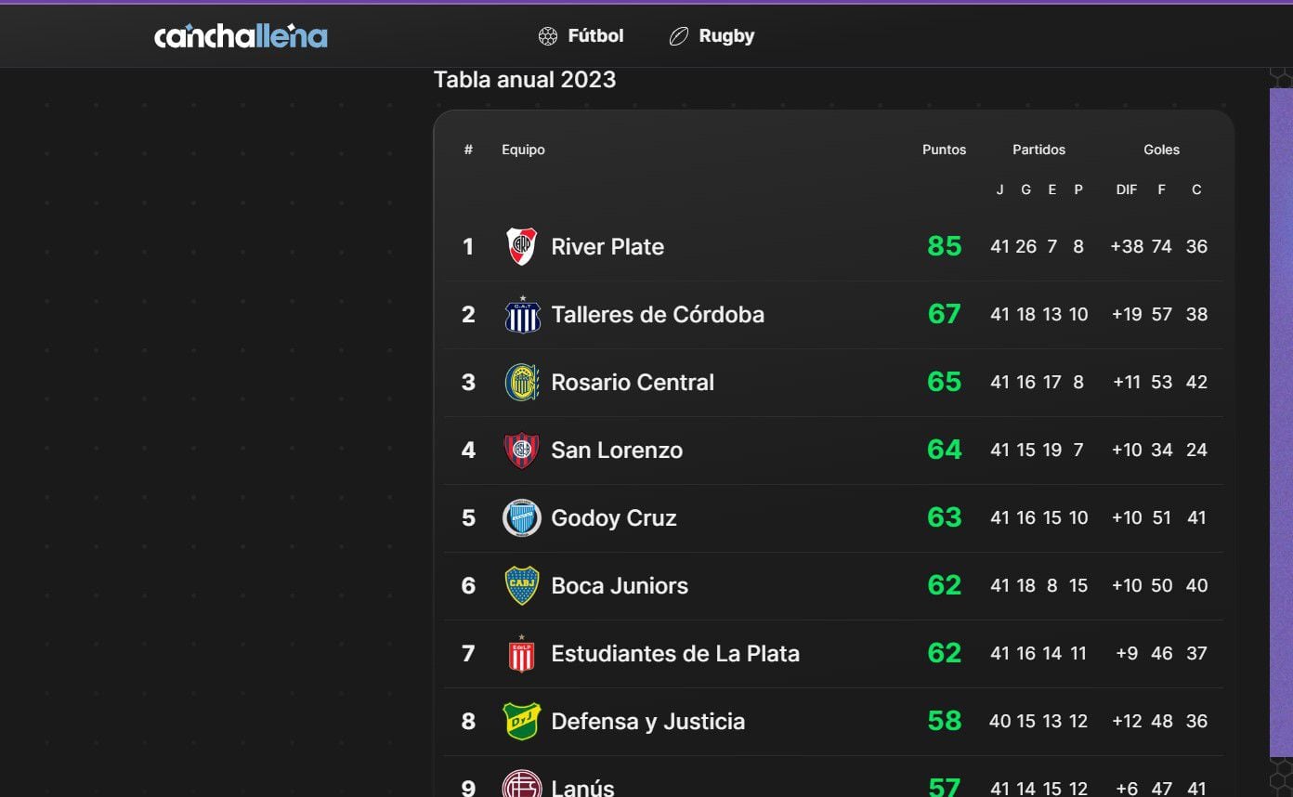This screenshot has width=1293, height=797.
Task: Click the Defensa y Justicia crest
Action: click(522, 722)
